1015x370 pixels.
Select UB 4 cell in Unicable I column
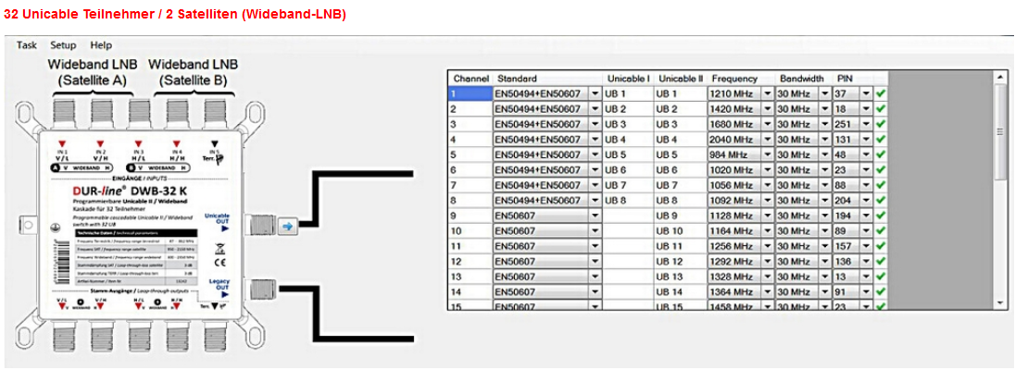627,140
